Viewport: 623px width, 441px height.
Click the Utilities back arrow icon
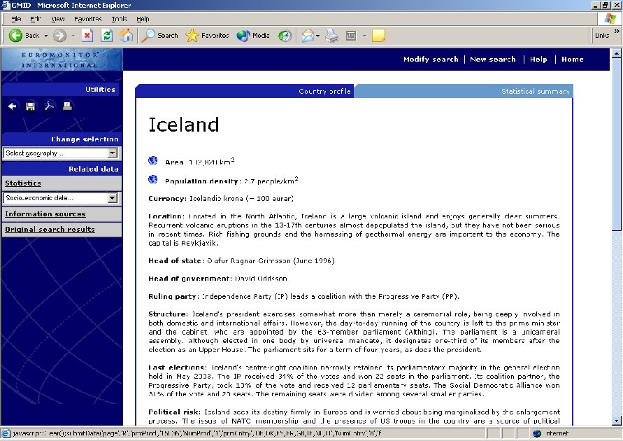point(12,106)
